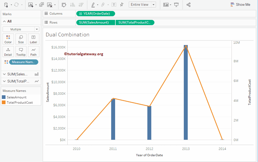Click the 2010 axis tick label

[x=77, y=149]
